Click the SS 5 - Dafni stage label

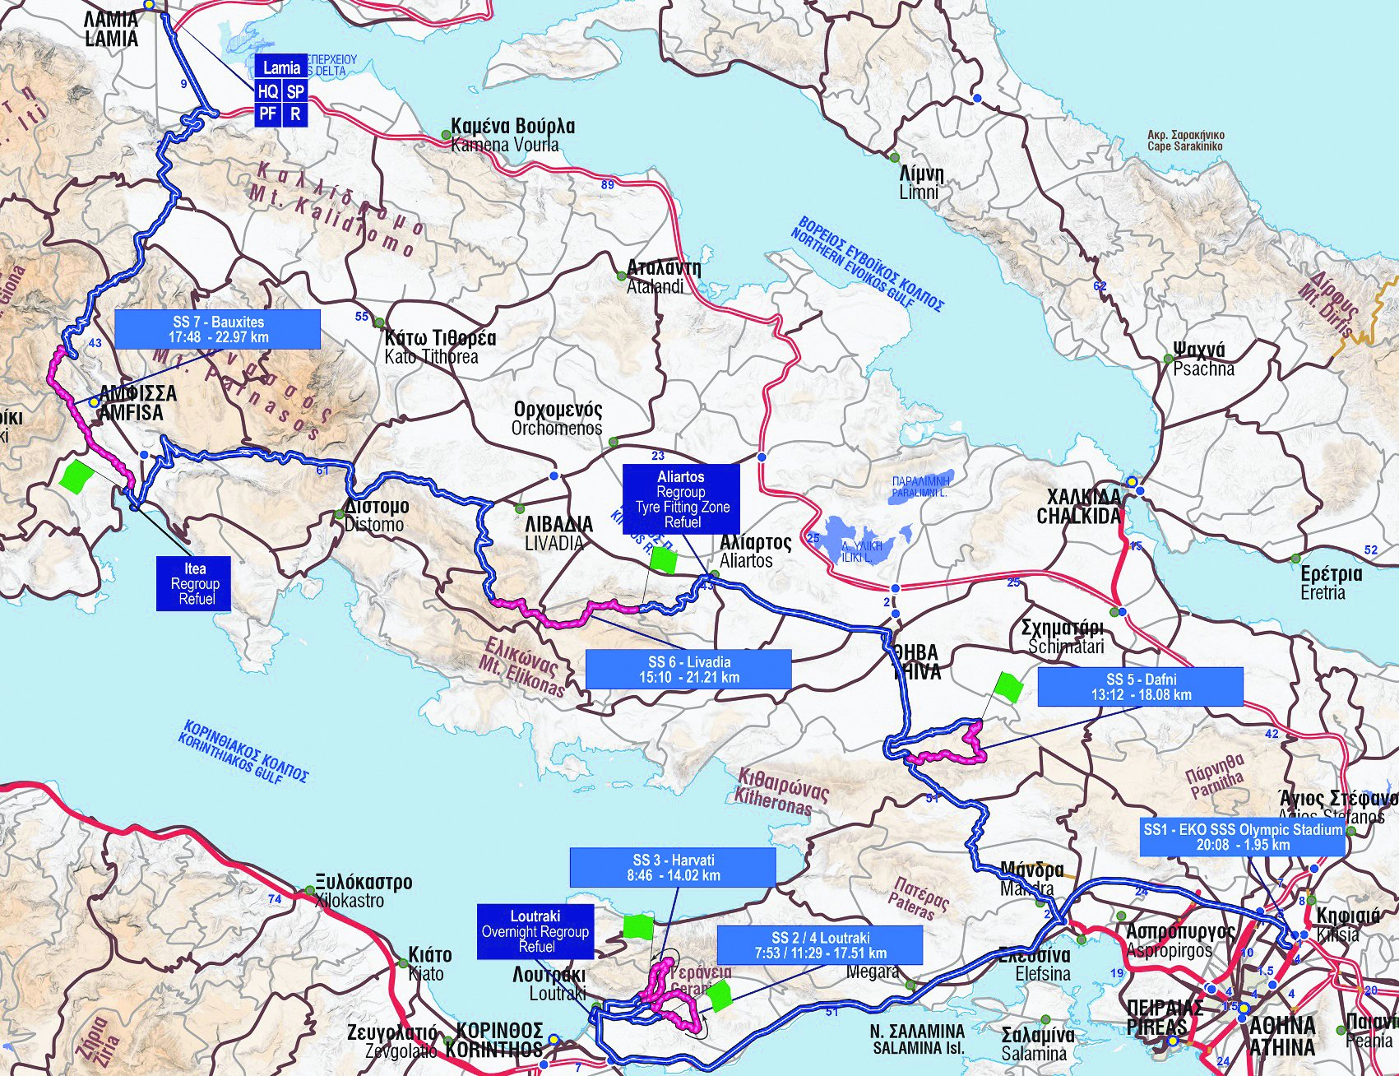(x=1140, y=687)
